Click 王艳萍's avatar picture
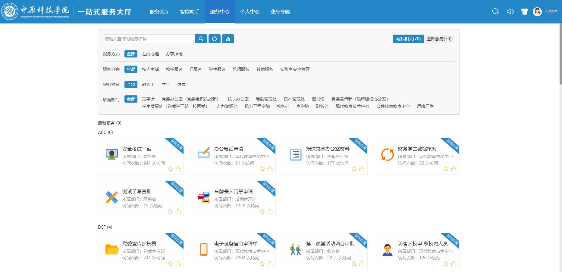The image size is (562, 272). click(538, 11)
